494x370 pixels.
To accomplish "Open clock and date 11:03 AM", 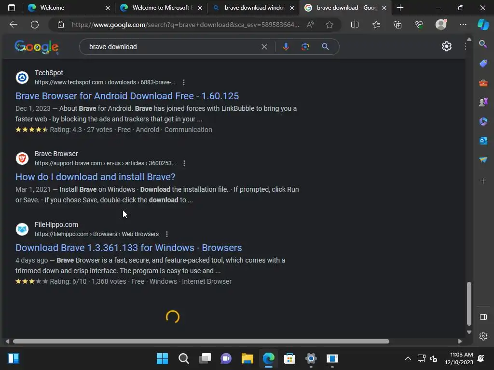I will coord(459,358).
